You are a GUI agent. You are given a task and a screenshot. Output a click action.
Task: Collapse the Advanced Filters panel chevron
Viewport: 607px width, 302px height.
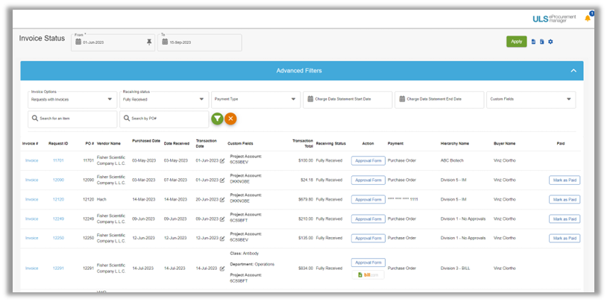click(573, 71)
